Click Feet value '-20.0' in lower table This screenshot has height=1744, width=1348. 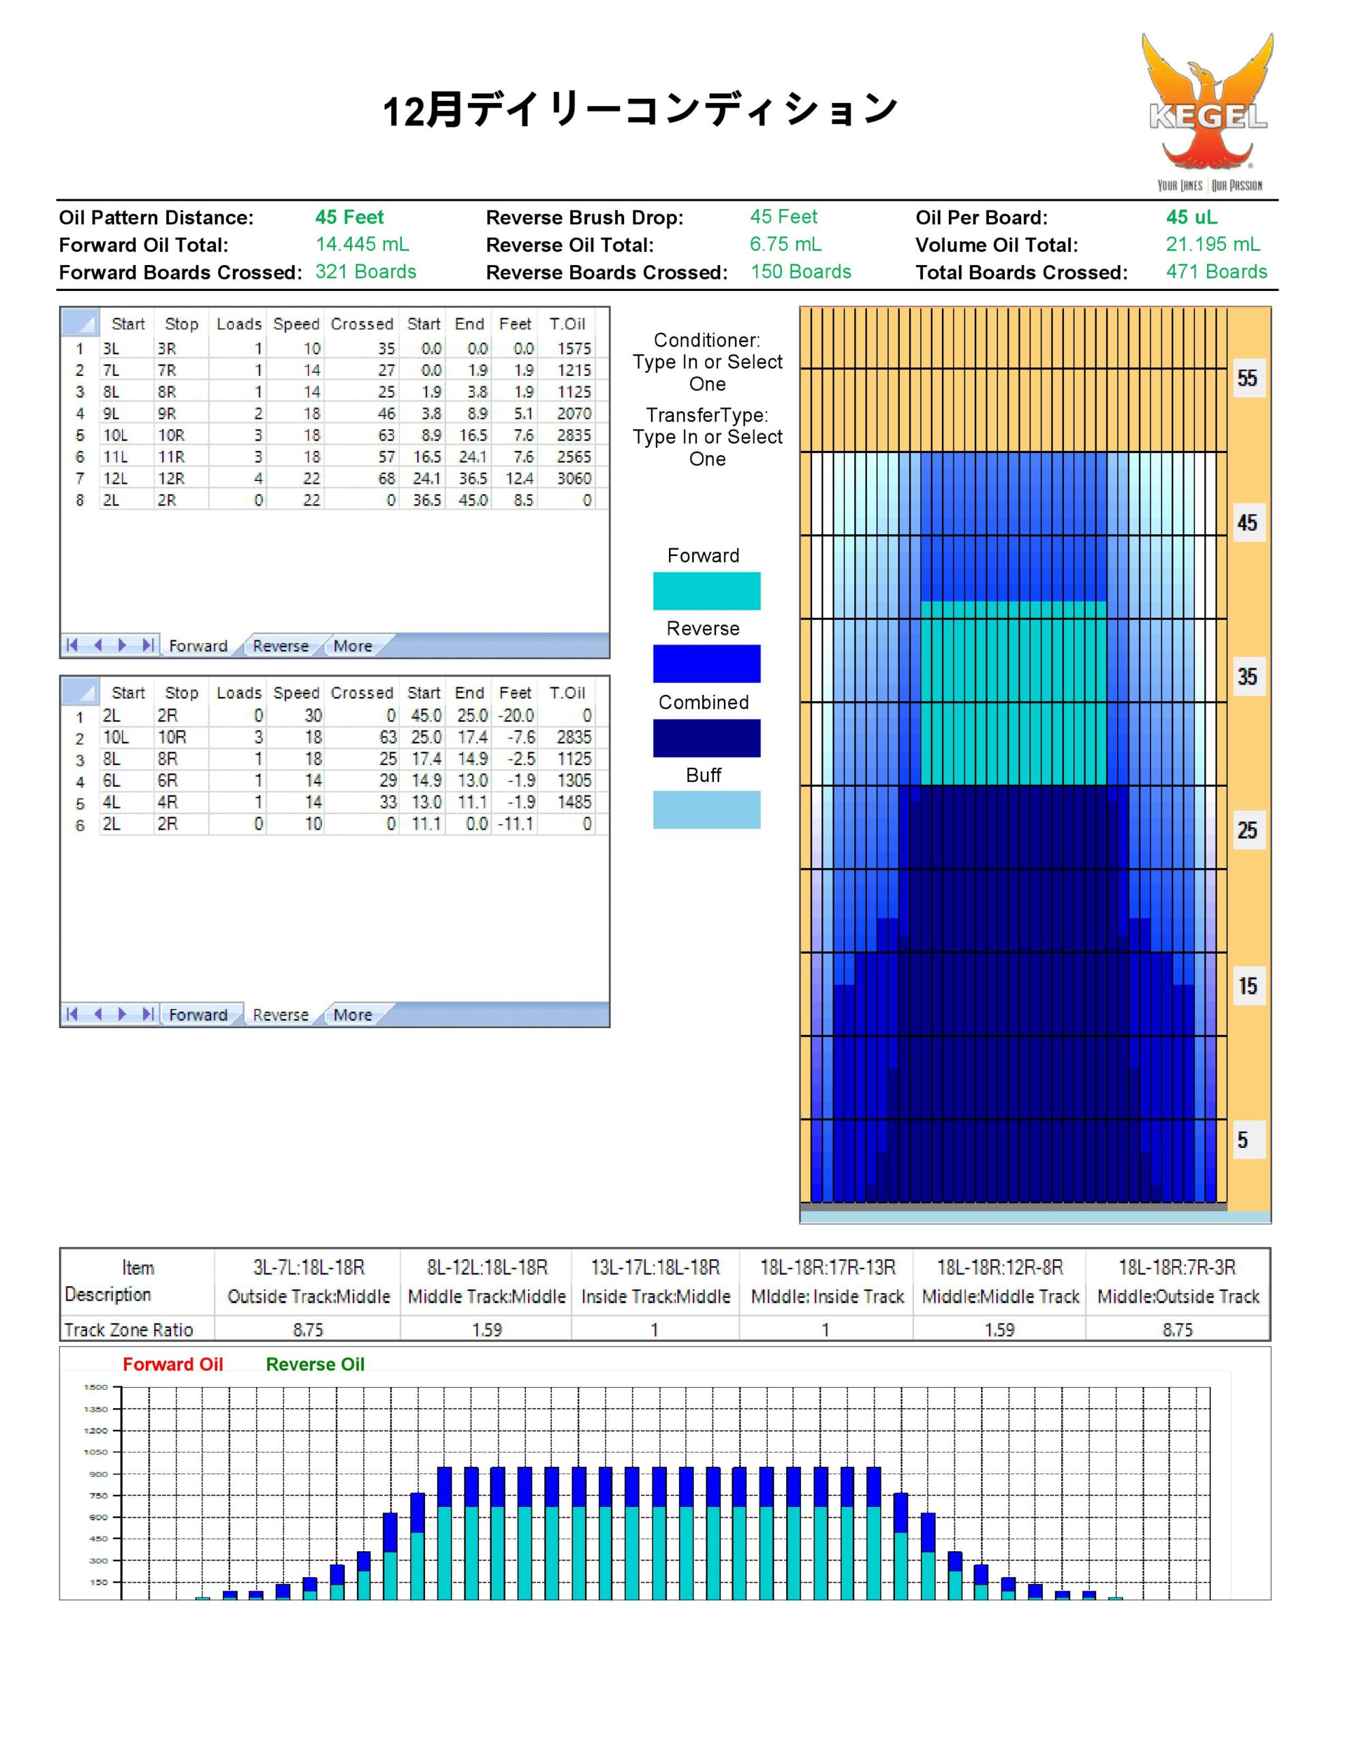[515, 715]
